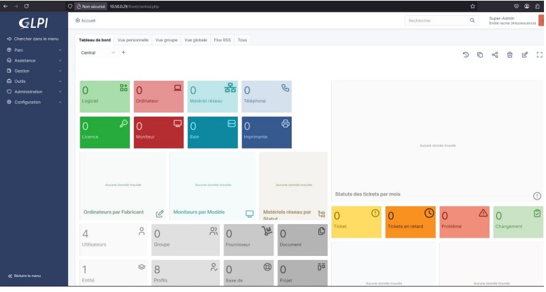Click the dashboard history refresh icon
Screen dimensions: 546x292
click(x=466, y=55)
